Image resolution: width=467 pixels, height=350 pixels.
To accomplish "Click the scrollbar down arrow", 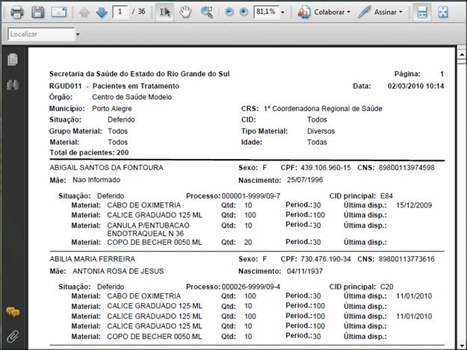I will (x=462, y=346).
